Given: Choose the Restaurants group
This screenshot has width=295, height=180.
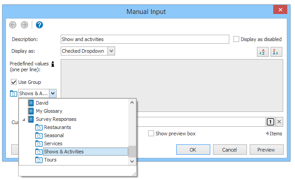Looking at the screenshot, I should click(58, 127).
